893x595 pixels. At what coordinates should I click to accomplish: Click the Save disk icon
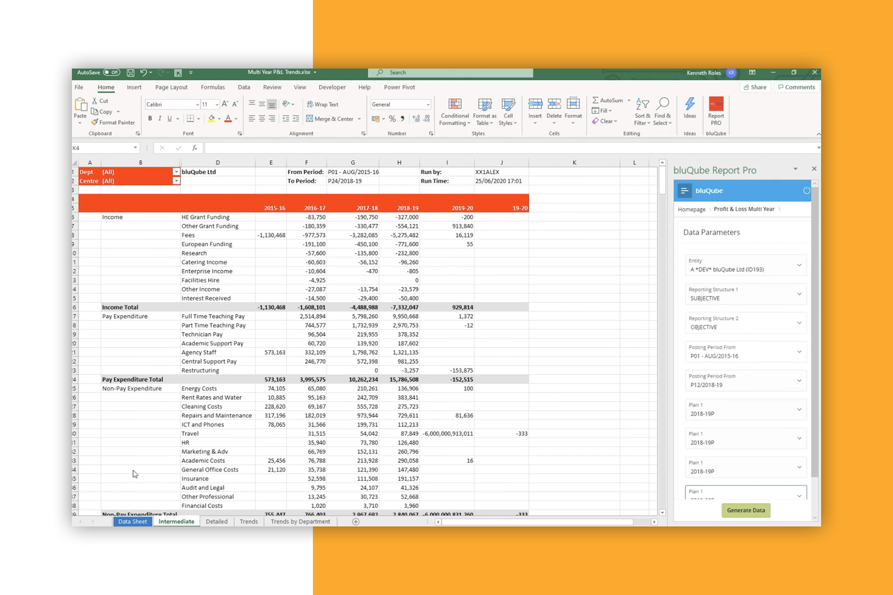point(130,73)
